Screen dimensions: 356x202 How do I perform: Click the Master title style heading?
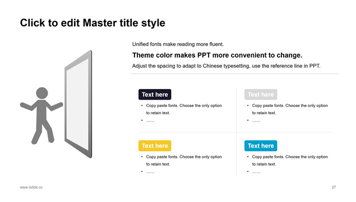tap(93, 23)
